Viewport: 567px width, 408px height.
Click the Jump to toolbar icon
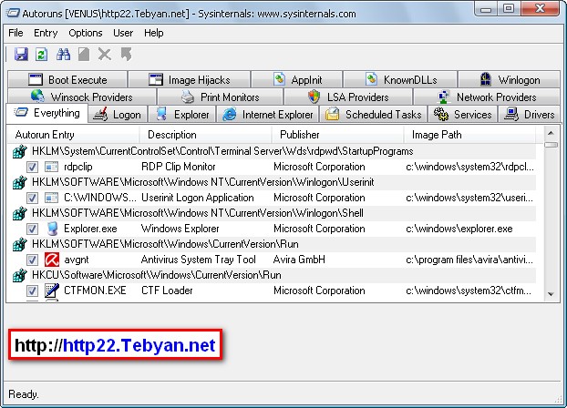point(126,55)
